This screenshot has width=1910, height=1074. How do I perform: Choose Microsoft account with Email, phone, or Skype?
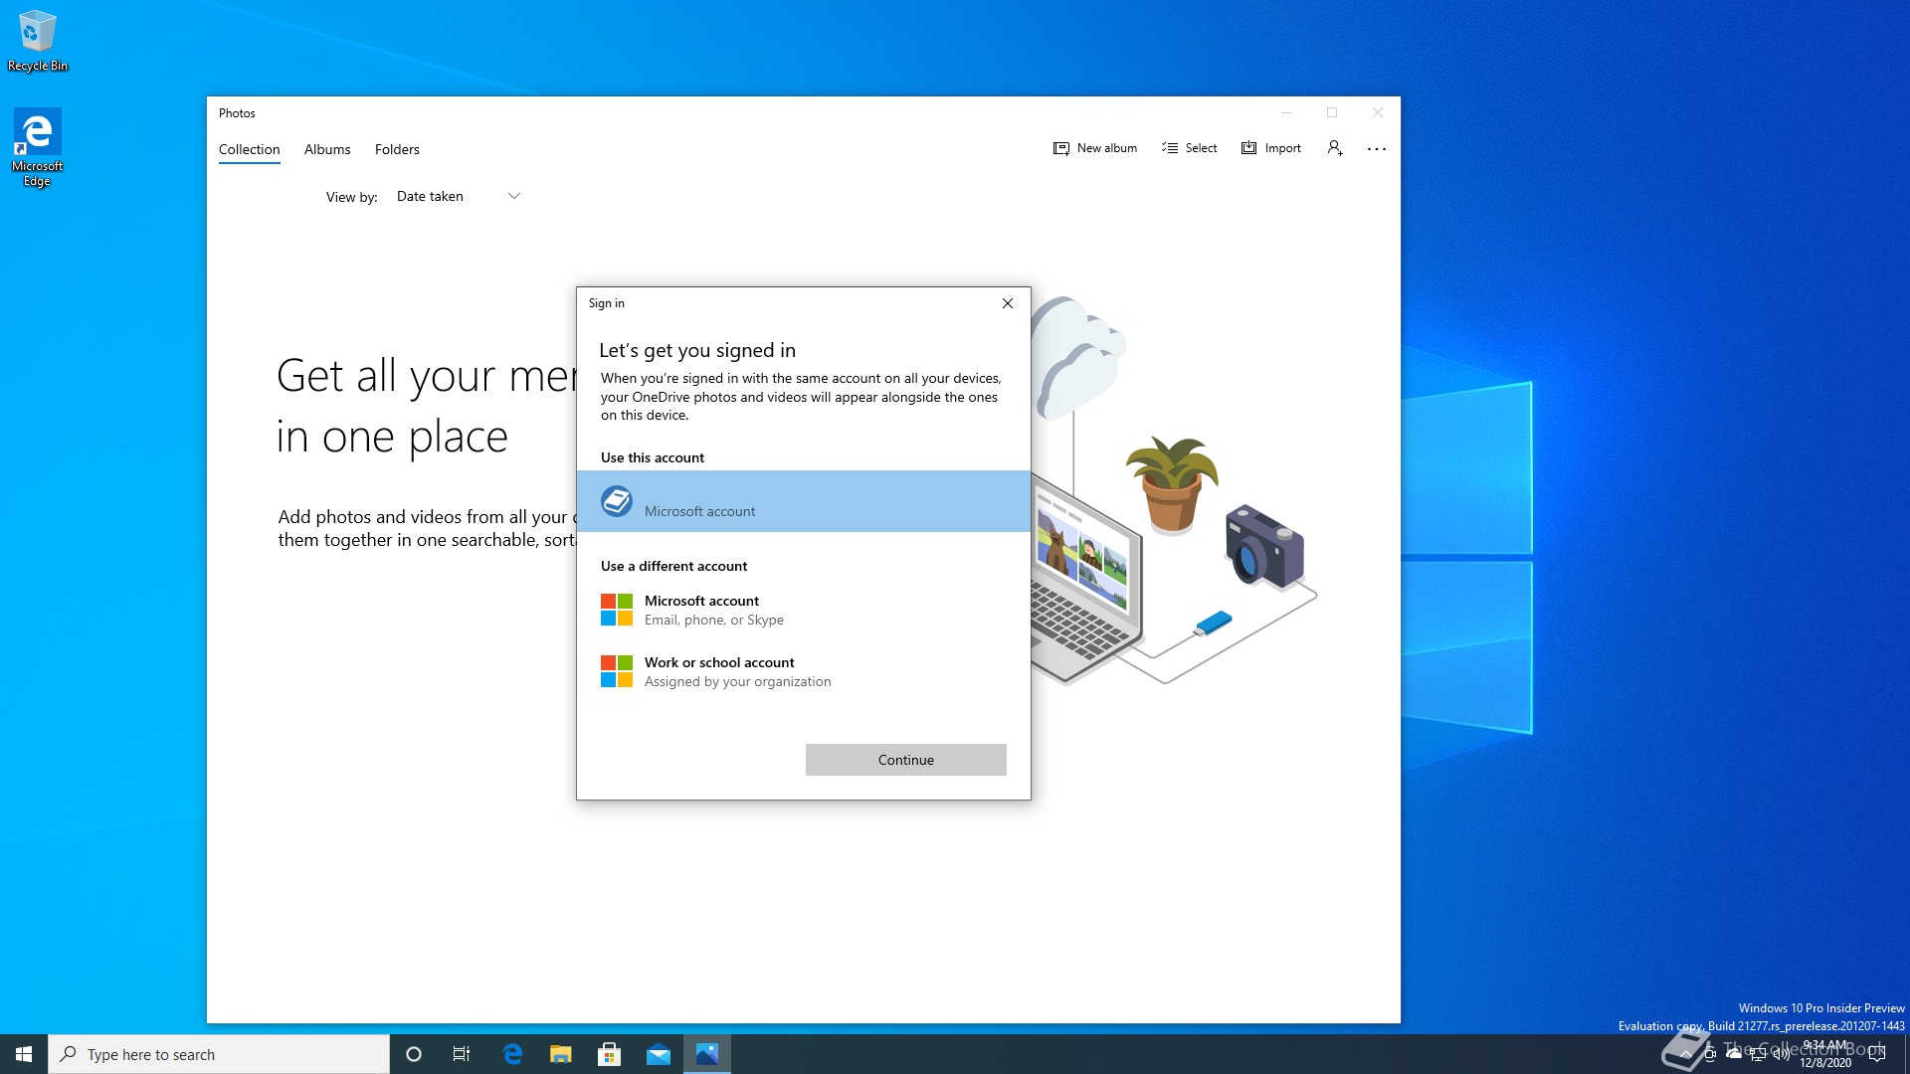click(x=804, y=610)
